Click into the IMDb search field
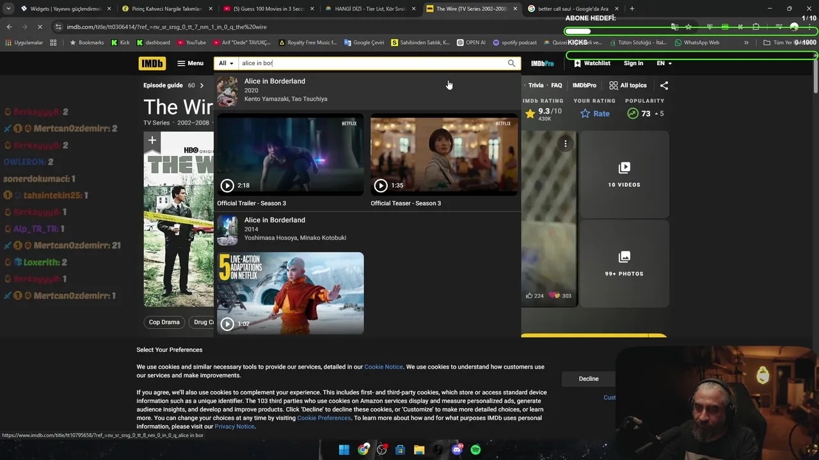The width and height of the screenshot is (819, 460). 372,63
